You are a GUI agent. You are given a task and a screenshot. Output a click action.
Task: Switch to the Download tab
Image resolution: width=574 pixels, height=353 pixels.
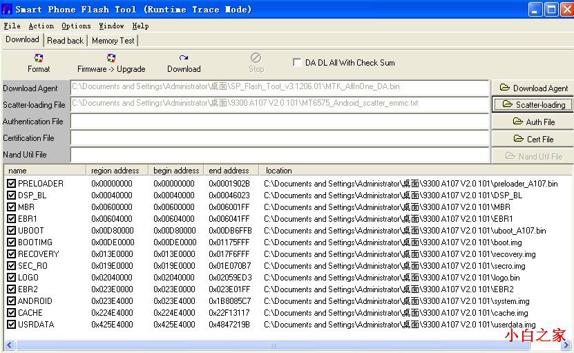click(22, 39)
